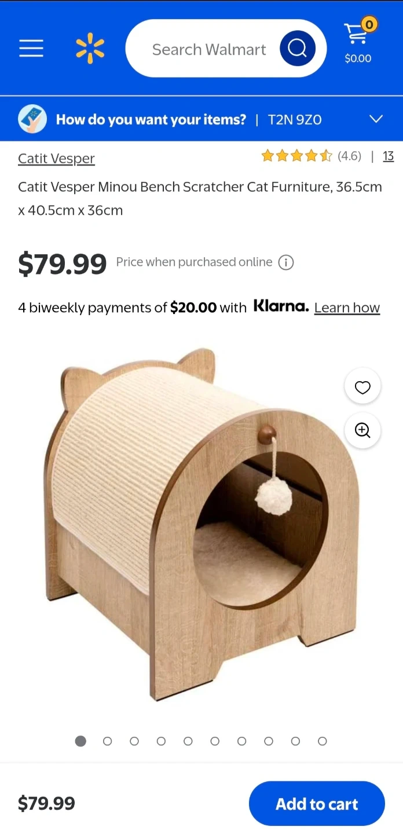Zoom product image with magnifier icon
The height and width of the screenshot is (834, 403).
(x=362, y=430)
